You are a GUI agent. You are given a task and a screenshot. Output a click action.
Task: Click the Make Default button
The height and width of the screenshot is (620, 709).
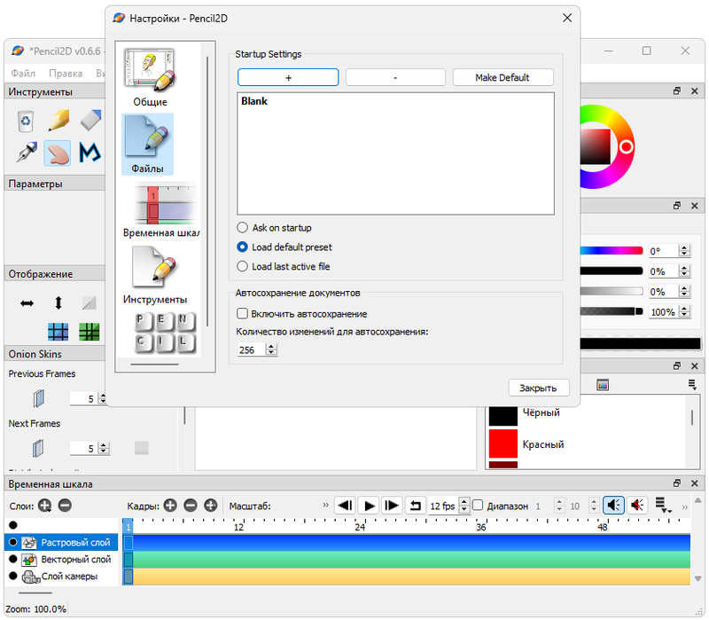[503, 77]
